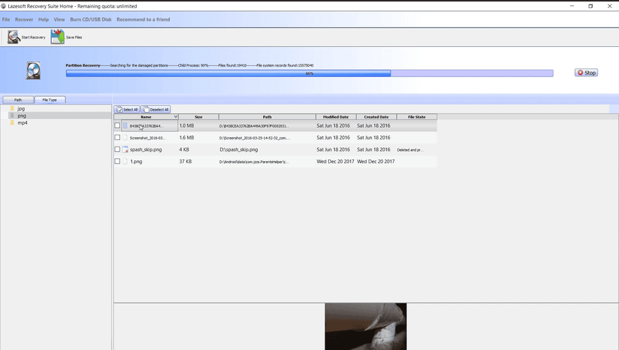Click the 1.0 MB size cell

point(186,126)
